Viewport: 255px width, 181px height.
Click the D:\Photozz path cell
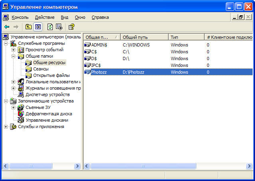[x=133, y=72]
